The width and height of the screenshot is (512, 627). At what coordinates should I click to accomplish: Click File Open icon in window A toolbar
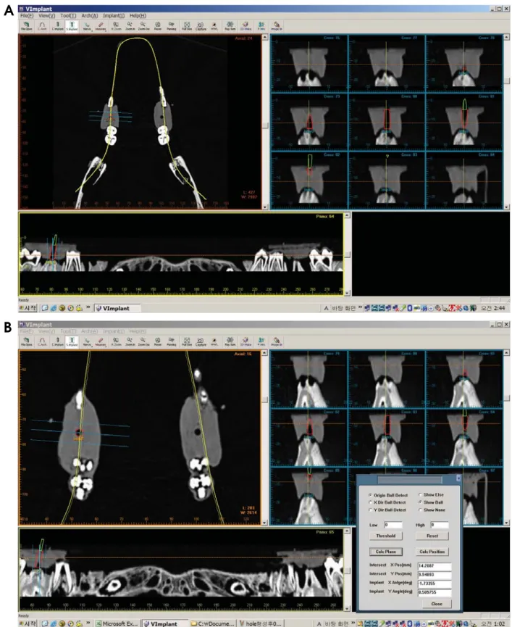click(27, 26)
